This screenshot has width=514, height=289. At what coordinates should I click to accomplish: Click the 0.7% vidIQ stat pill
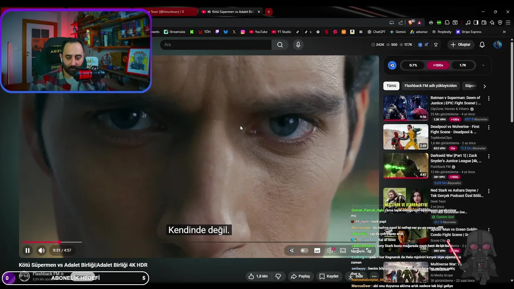[413, 65]
